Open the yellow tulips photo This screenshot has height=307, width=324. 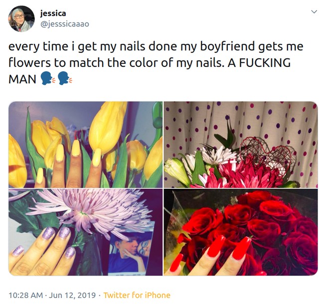click(85, 145)
